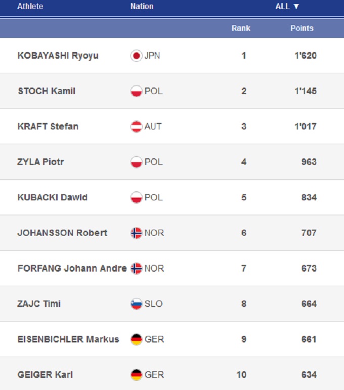Click Japan flag icon beside Kobayashi
The width and height of the screenshot is (344, 390).
pyautogui.click(x=136, y=56)
